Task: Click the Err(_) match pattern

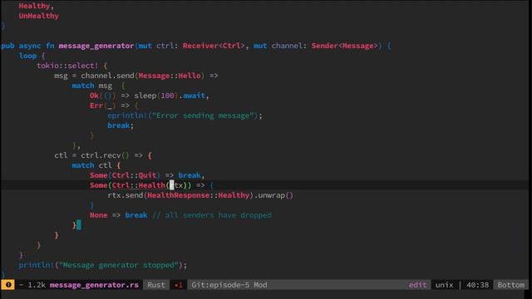Action: 102,105
